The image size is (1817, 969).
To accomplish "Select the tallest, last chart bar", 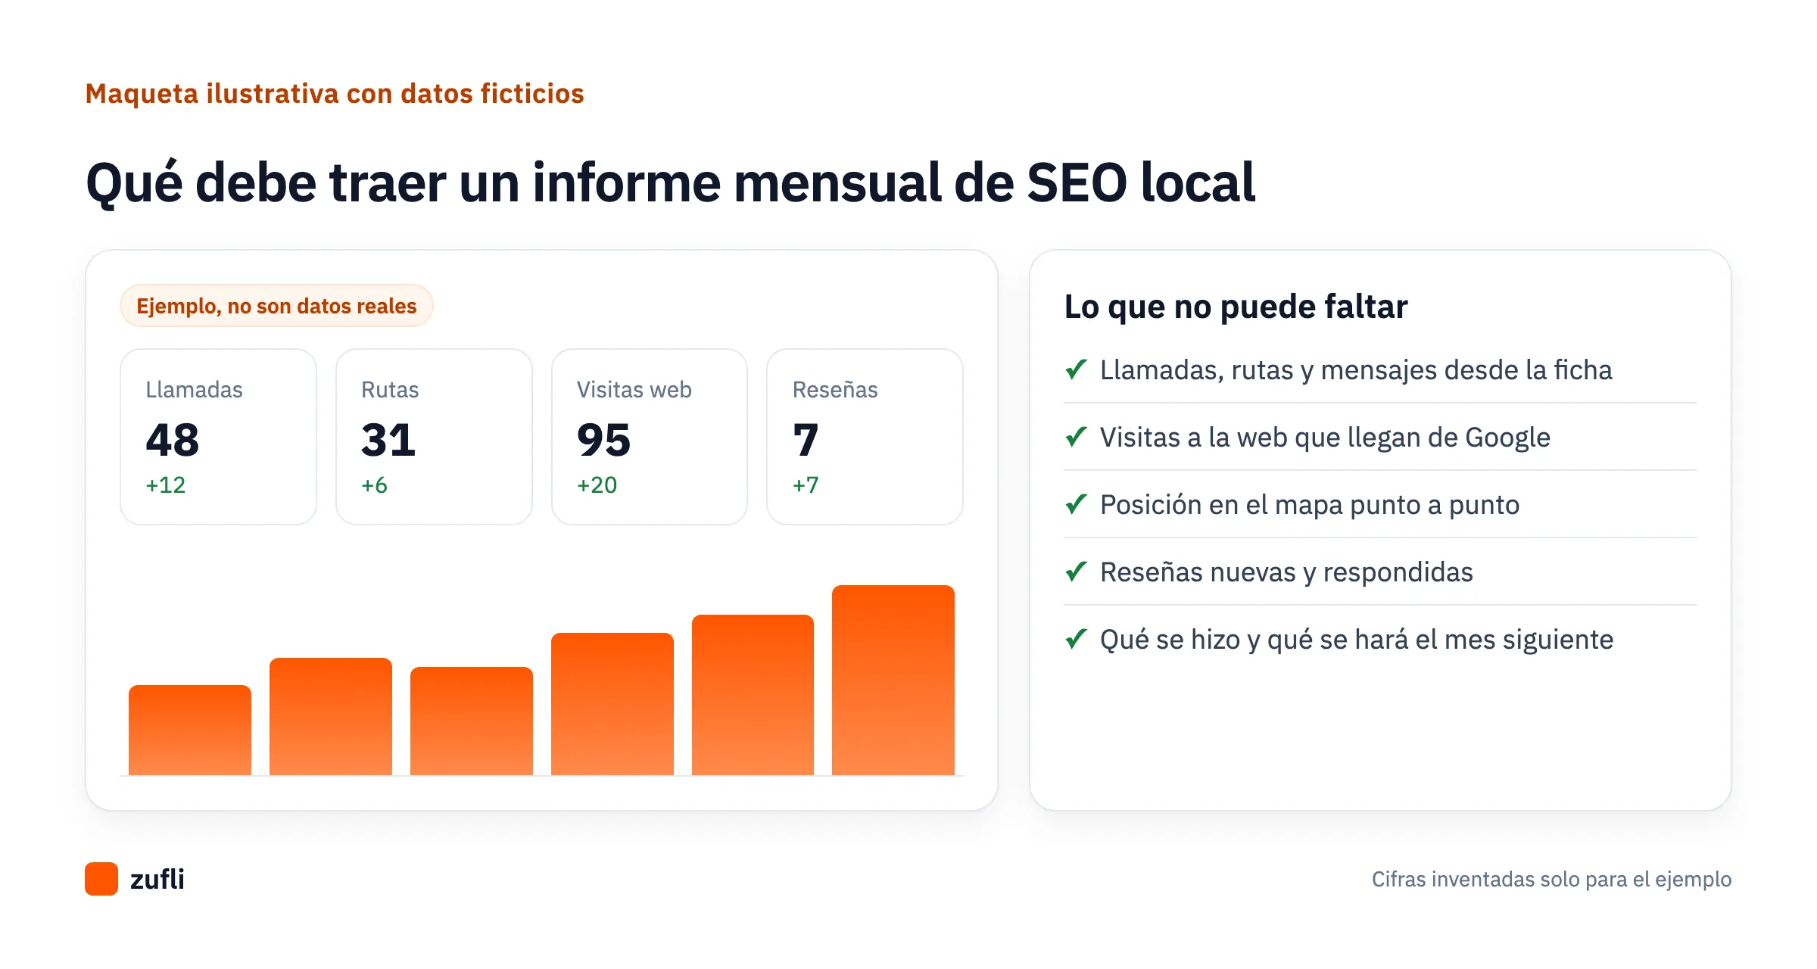I will [893, 680].
